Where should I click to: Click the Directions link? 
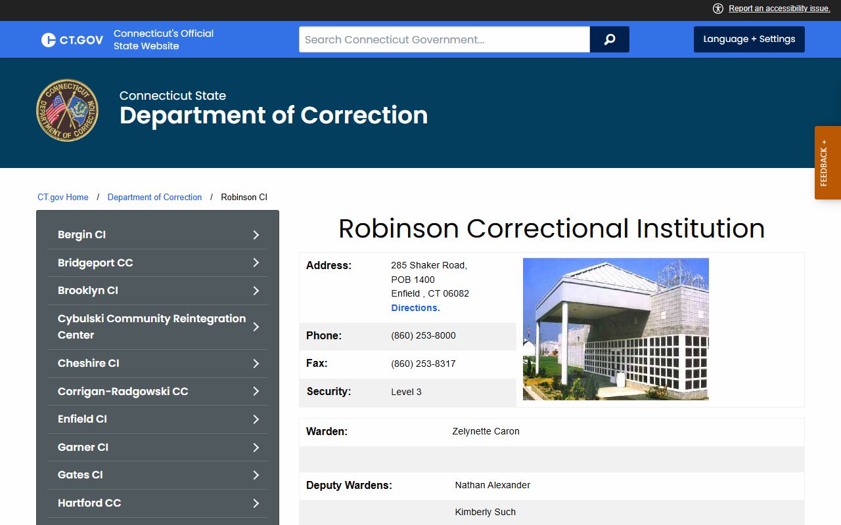point(415,308)
